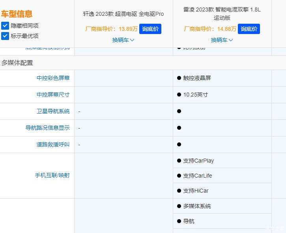
Task: Open the 中控彩色屏幕 parameter link
Action: tap(53, 78)
